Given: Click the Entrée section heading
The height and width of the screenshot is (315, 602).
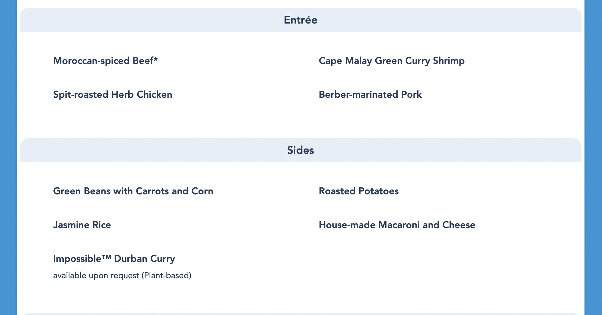Looking at the screenshot, I should coord(300,20).
